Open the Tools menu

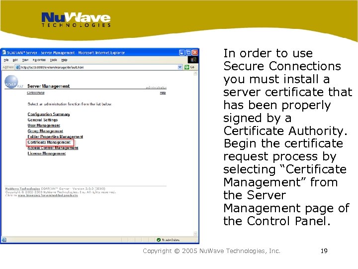click(53, 60)
